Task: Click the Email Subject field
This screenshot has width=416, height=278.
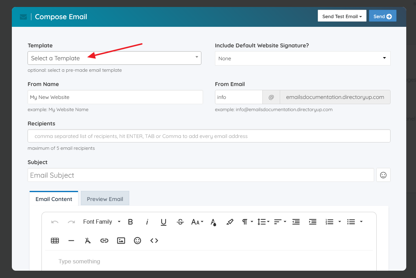Action: tap(201, 175)
